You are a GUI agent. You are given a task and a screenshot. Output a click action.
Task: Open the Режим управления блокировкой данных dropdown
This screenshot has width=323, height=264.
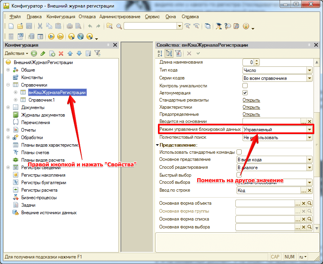tap(310, 129)
